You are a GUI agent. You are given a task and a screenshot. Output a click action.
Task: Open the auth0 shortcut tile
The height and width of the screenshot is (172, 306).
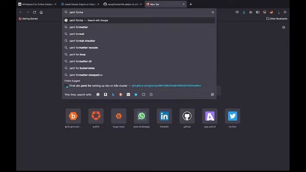click(x=96, y=116)
